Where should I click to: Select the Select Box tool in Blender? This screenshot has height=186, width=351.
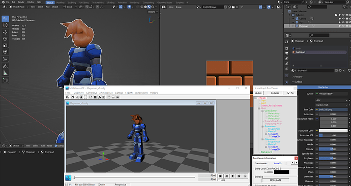coord(6,19)
